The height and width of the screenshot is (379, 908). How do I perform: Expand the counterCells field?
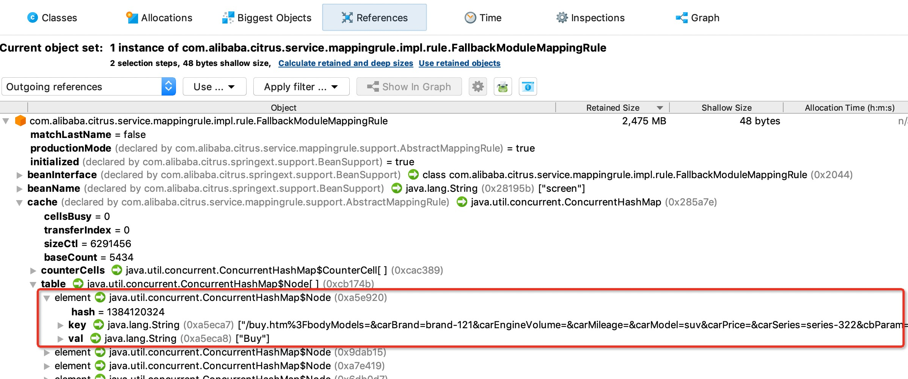(33, 271)
